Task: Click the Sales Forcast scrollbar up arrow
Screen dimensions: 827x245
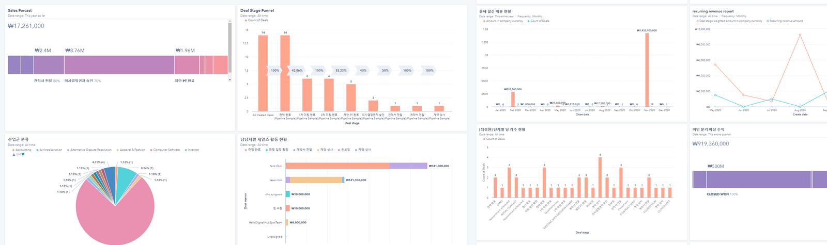Action: point(230,21)
